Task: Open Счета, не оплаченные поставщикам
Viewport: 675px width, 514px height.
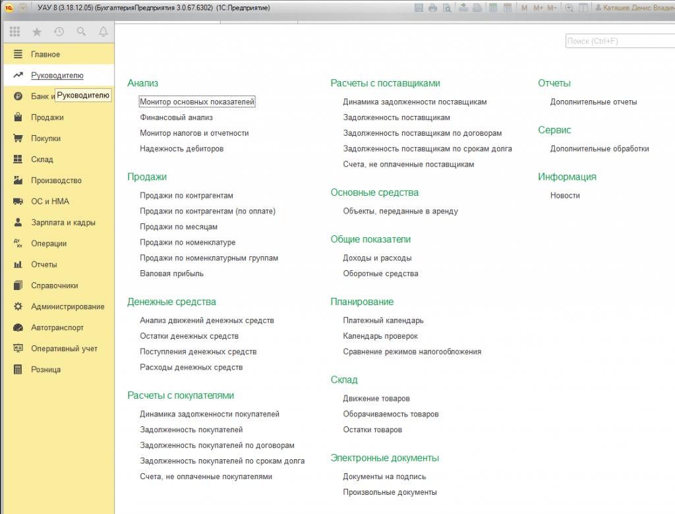Action: 409,164
